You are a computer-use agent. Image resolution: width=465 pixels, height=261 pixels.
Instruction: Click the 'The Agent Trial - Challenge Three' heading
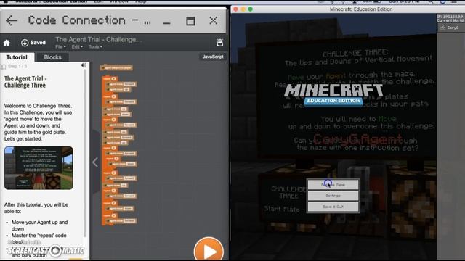coord(25,82)
